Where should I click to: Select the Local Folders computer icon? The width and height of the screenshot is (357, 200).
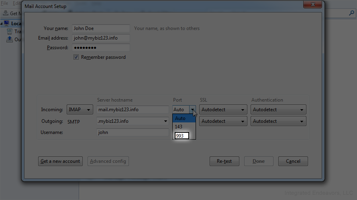point(6,23)
